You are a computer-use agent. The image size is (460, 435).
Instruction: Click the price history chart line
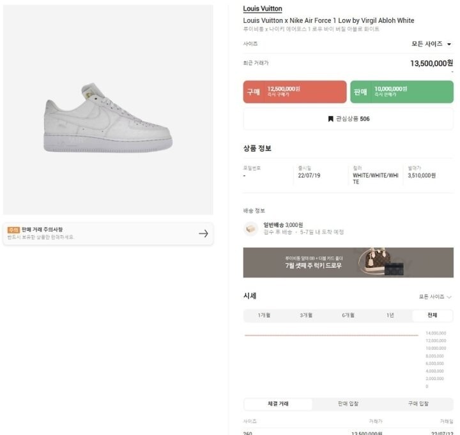[x=331, y=335]
